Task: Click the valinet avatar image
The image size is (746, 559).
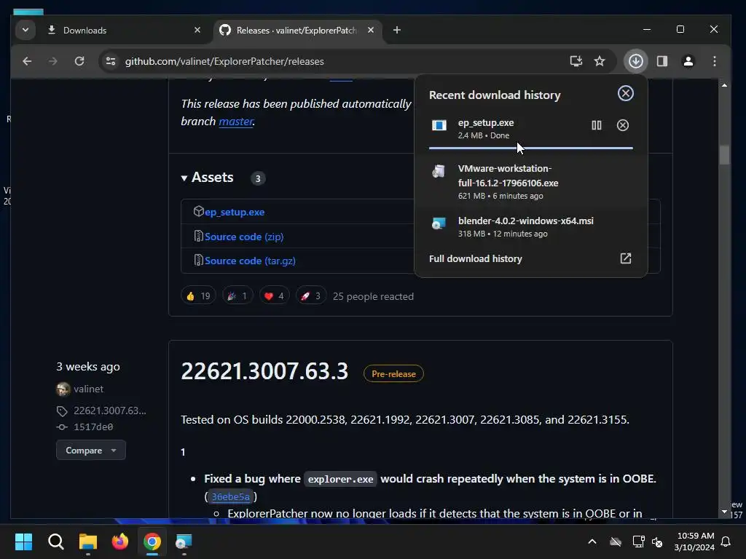Action: (x=63, y=389)
